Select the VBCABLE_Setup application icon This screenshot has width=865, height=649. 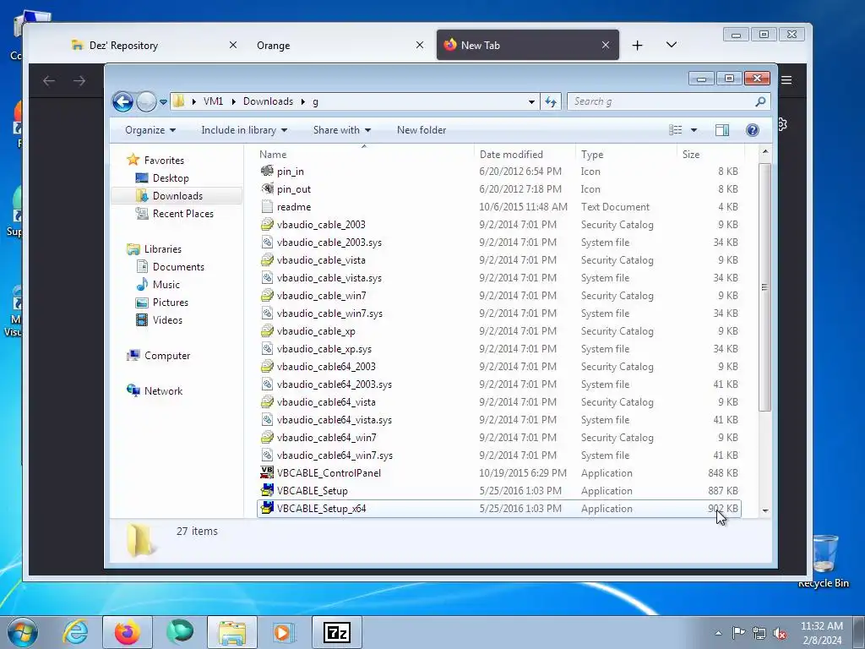tap(267, 491)
